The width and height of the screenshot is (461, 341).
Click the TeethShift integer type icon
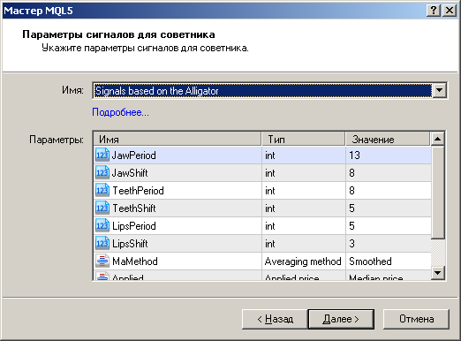click(x=102, y=208)
